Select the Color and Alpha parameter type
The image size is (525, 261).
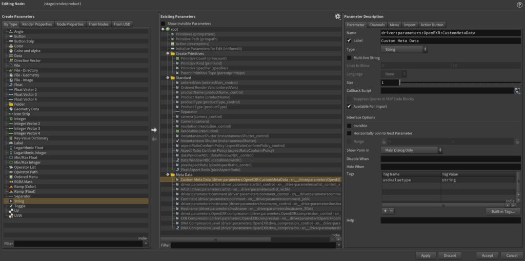point(27,51)
